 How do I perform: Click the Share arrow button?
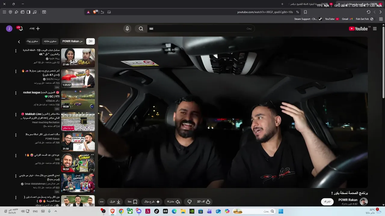coord(174,202)
